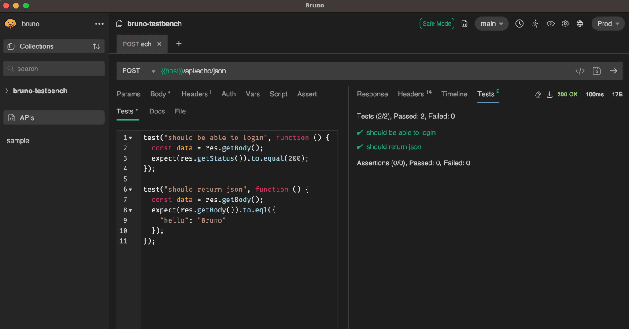Clear the response with the eraser icon
The width and height of the screenshot is (629, 329).
tap(538, 95)
